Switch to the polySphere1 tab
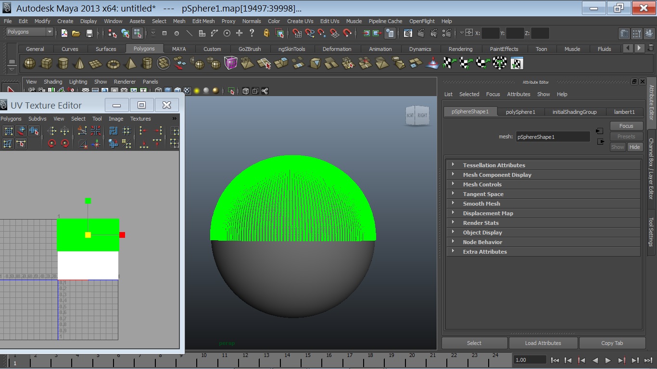 [x=520, y=112]
